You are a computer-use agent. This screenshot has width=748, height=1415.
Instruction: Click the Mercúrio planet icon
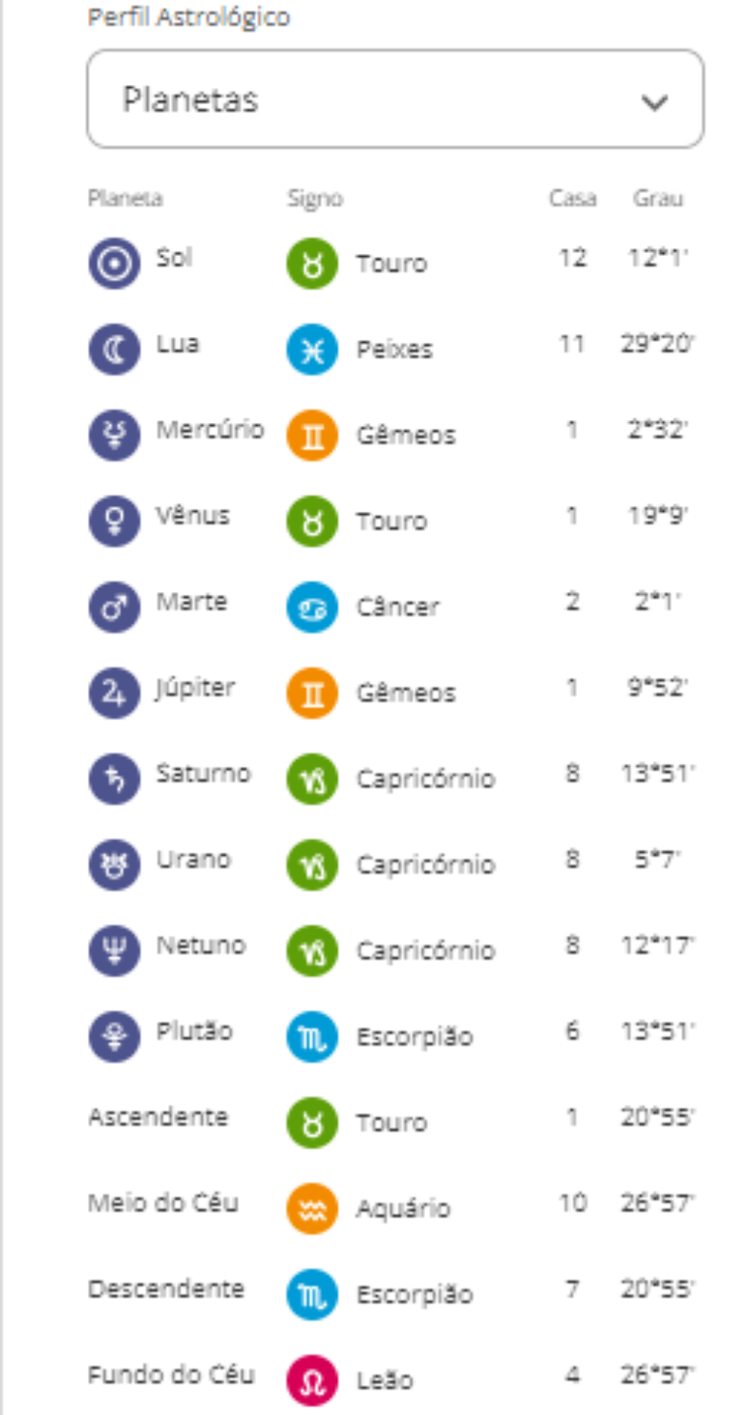coord(115,435)
